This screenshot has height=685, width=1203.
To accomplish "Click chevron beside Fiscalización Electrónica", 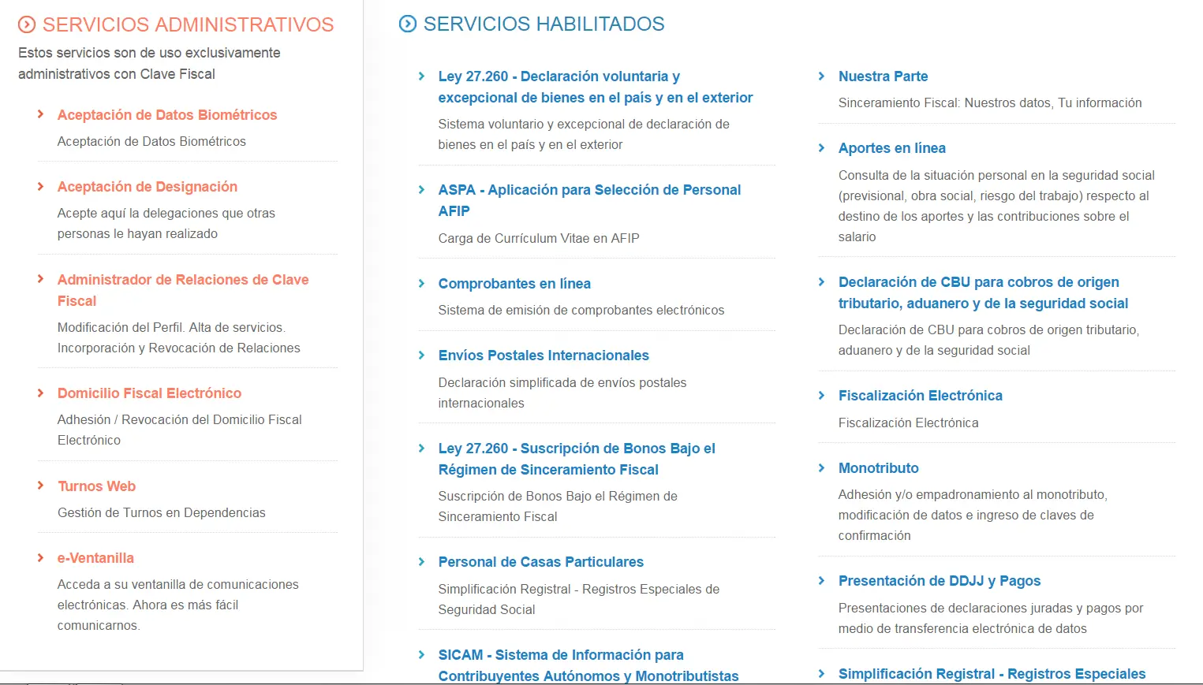I will coord(821,395).
